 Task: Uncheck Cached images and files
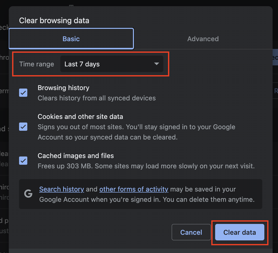[x=23, y=161]
